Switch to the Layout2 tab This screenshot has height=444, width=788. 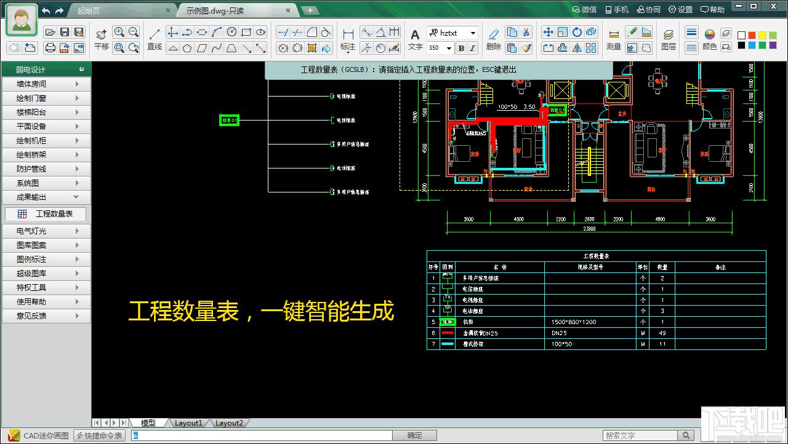(x=229, y=423)
